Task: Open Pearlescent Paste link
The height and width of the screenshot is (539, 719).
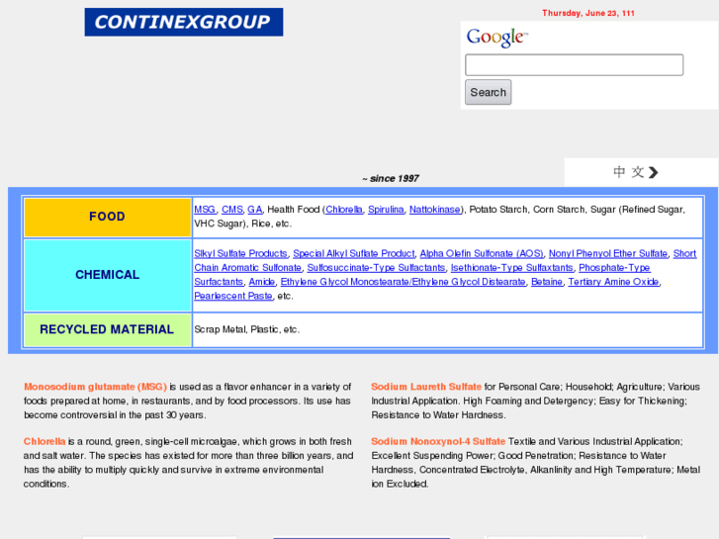Action: [233, 297]
